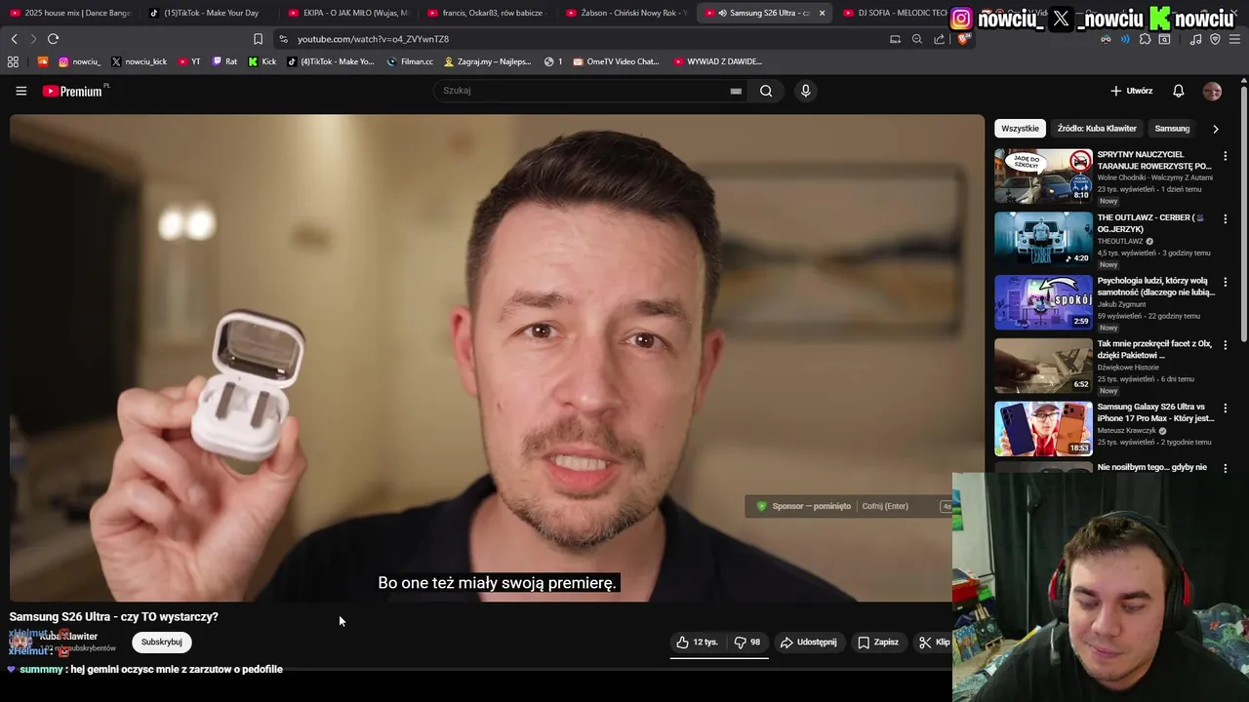Switch to EKIPA - O JAK MIŁO tab

point(348,13)
